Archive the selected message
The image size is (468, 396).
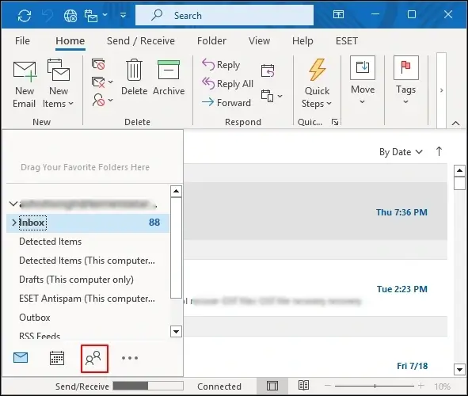click(x=169, y=78)
